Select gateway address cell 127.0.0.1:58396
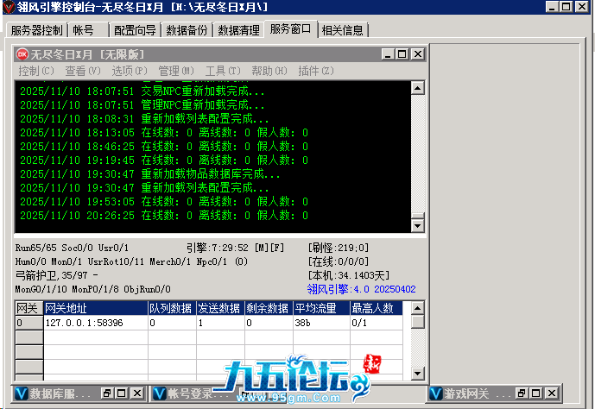Image resolution: width=595 pixels, height=409 pixels. tap(96, 323)
